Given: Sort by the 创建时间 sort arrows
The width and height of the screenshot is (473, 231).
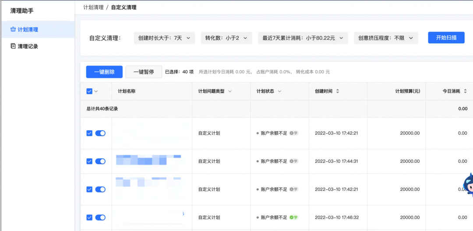Looking at the screenshot, I should click(338, 91).
